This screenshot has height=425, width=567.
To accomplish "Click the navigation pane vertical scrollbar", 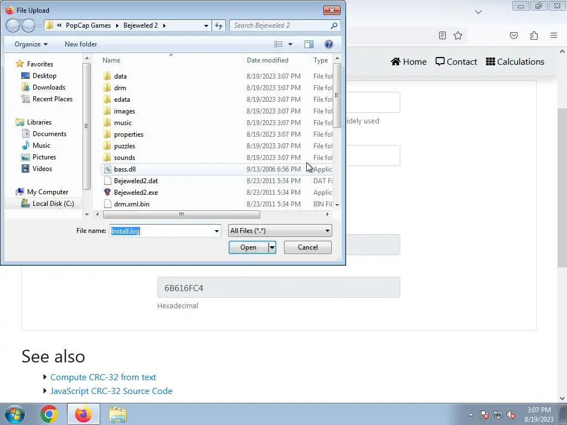I will pos(87,127).
